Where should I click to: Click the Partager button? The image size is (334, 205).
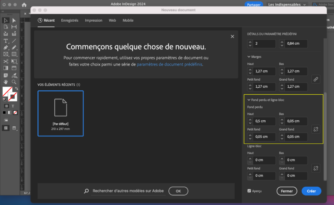tap(254, 4)
